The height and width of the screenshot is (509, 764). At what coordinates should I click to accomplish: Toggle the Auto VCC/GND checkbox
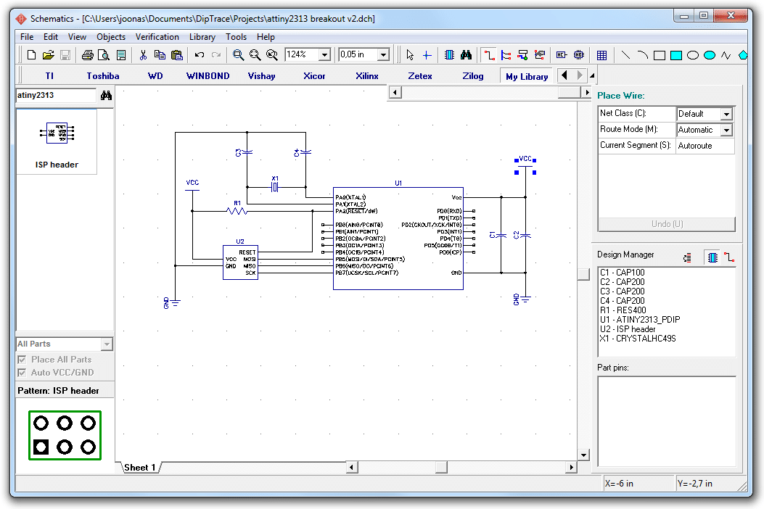22,373
